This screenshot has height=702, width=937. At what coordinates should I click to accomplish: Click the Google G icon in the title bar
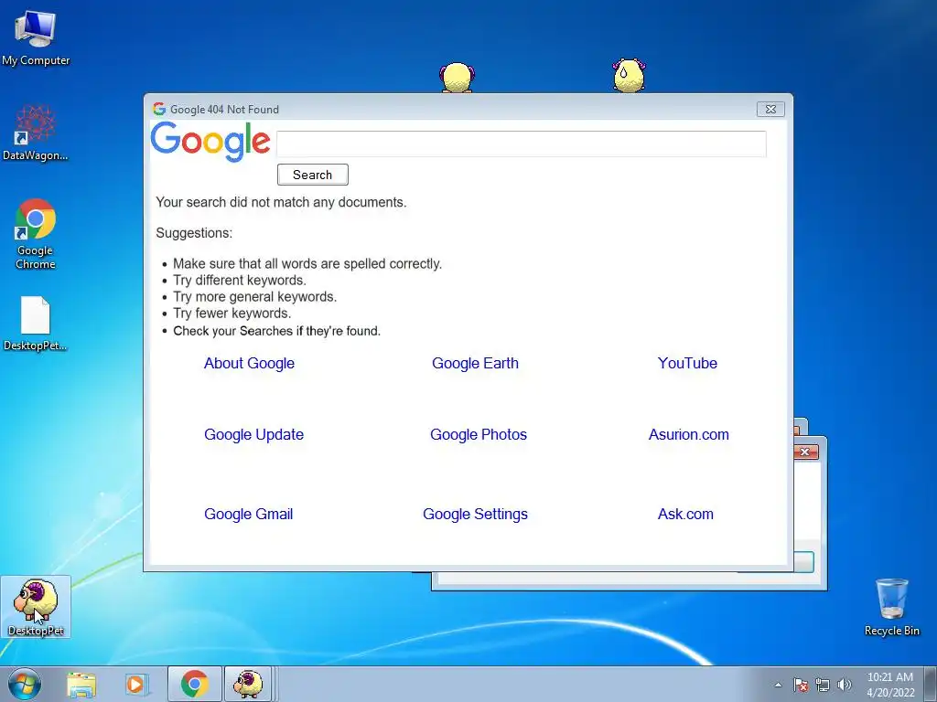click(x=159, y=109)
